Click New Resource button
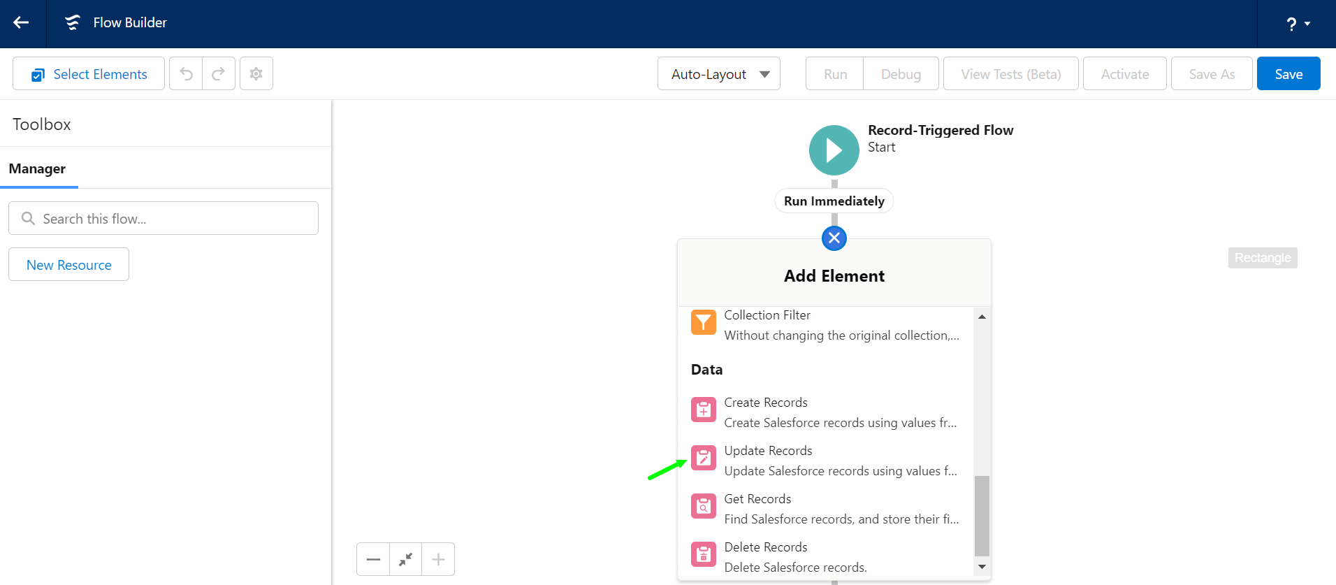The width and height of the screenshot is (1336, 585). coord(68,265)
